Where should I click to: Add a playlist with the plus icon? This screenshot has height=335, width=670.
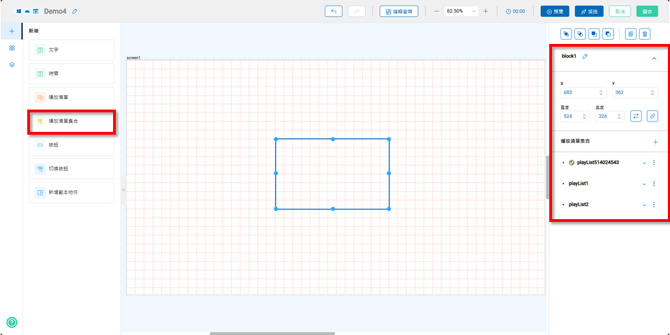pos(655,142)
